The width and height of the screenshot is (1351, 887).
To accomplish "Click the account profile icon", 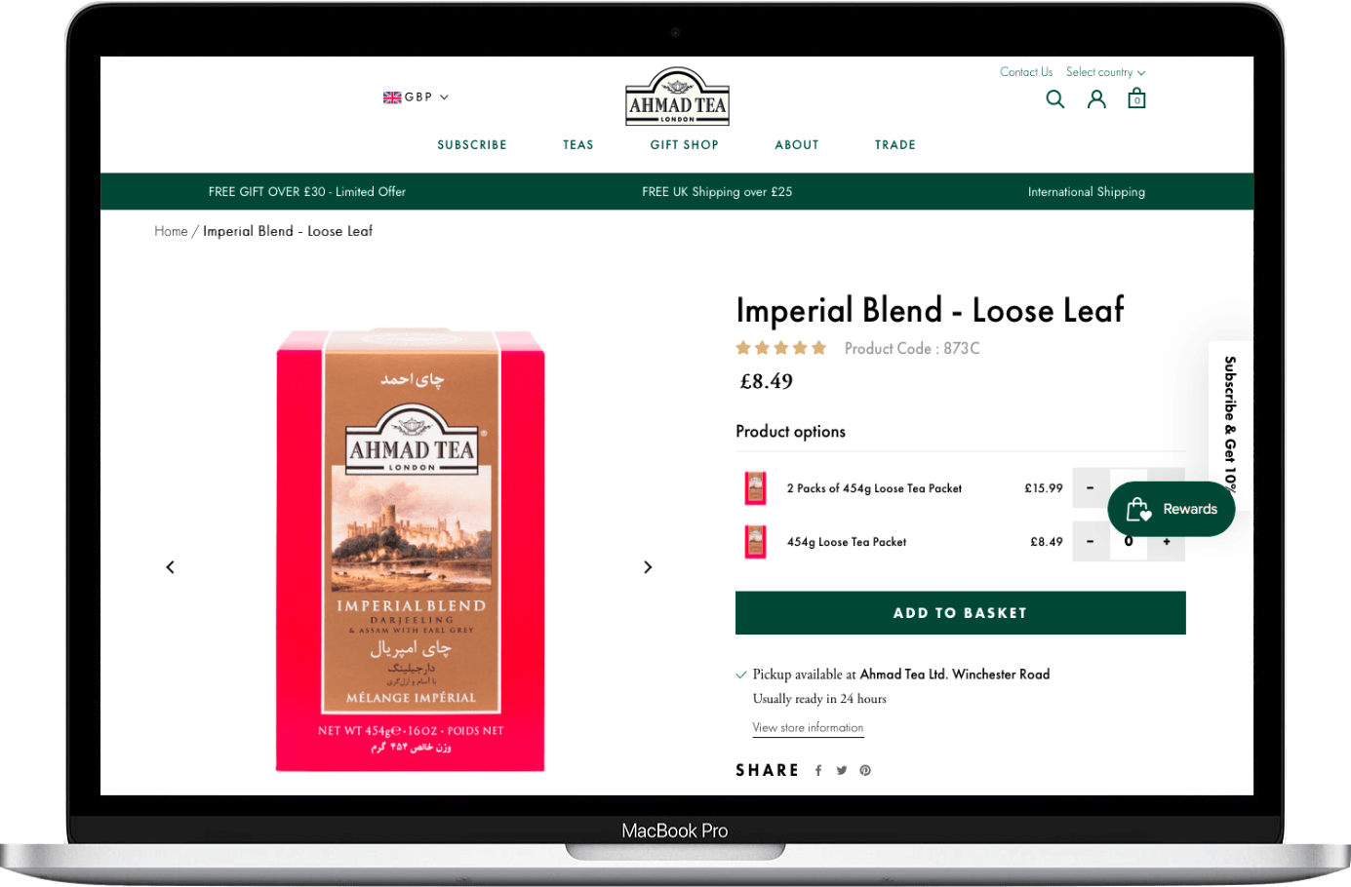I will (1096, 98).
